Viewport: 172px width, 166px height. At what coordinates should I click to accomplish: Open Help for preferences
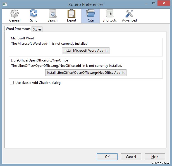click(x=155, y=157)
